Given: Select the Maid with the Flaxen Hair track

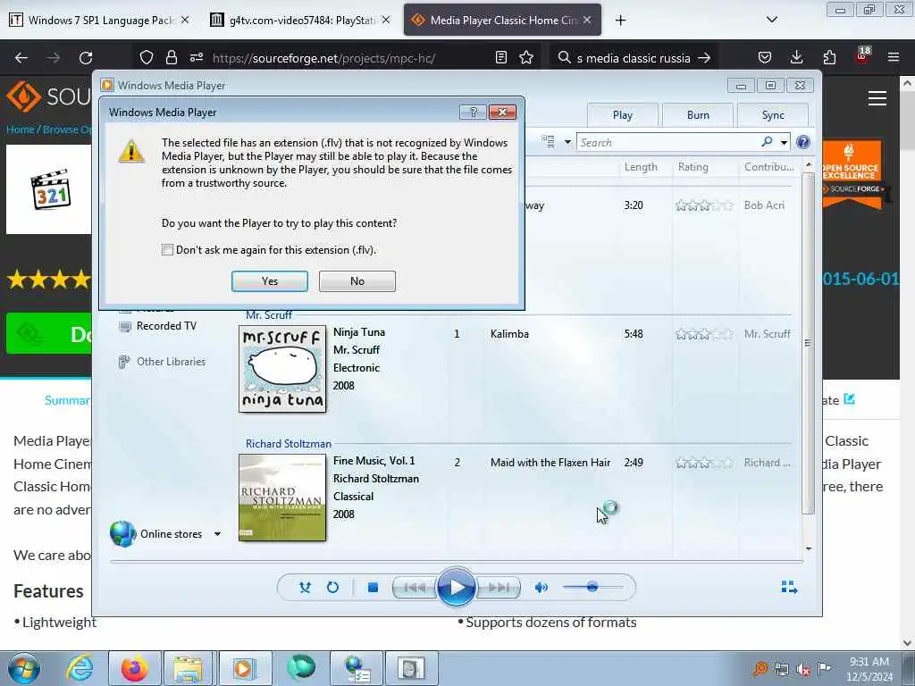Looking at the screenshot, I should coord(550,463).
